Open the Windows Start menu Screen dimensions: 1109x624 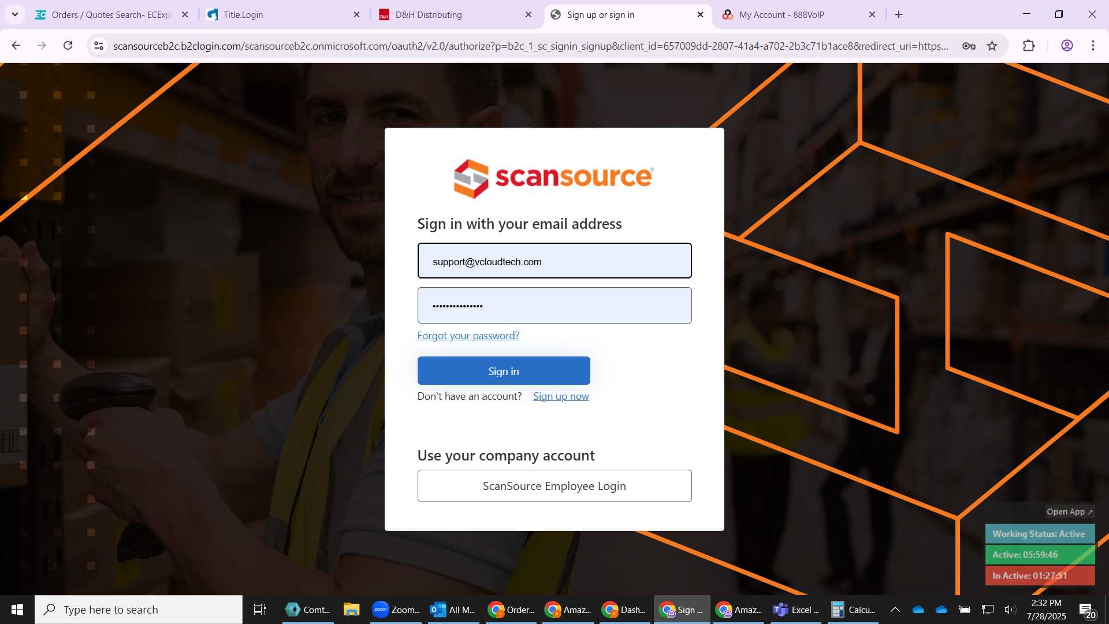pyautogui.click(x=17, y=610)
